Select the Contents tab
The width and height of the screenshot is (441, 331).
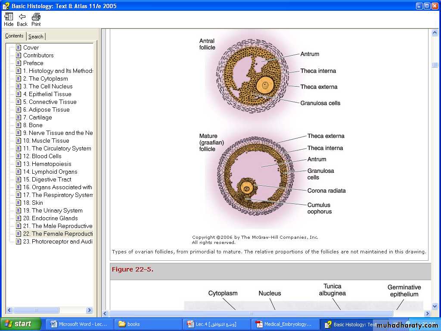(x=14, y=36)
